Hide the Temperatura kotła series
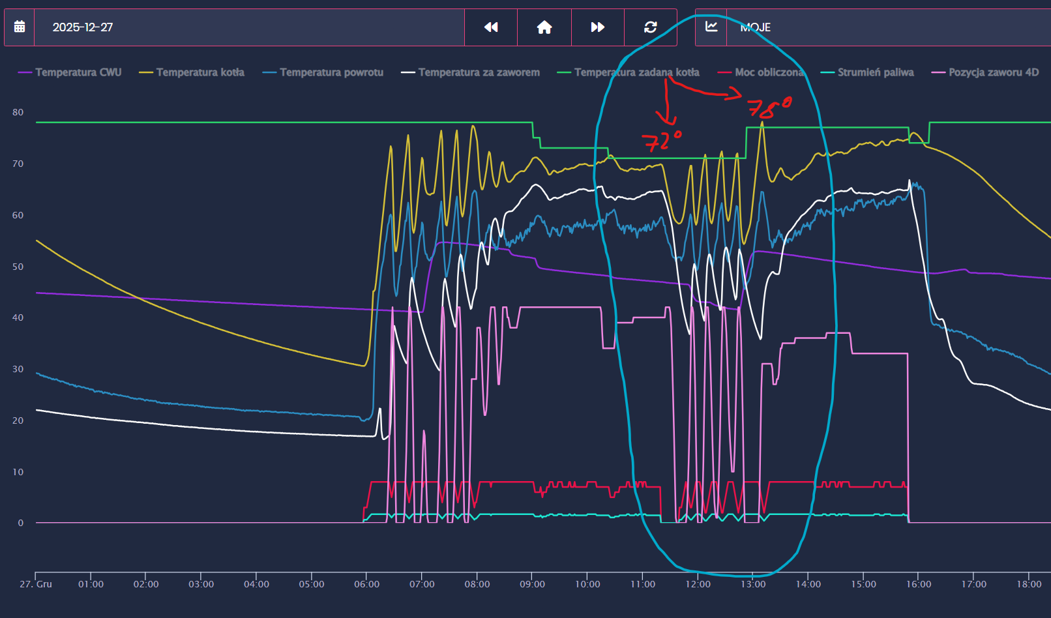Screen dimensions: 1051x618 click(200, 72)
